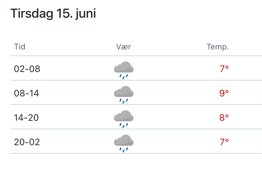Click the 08-14 time period label
This screenshot has height=172, width=262.
coord(27,93)
